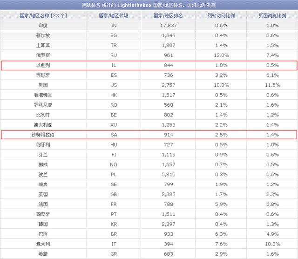Viewport: 298px width, 259px height.
Task: Select the 比利时 country cell
Action: click(43, 115)
